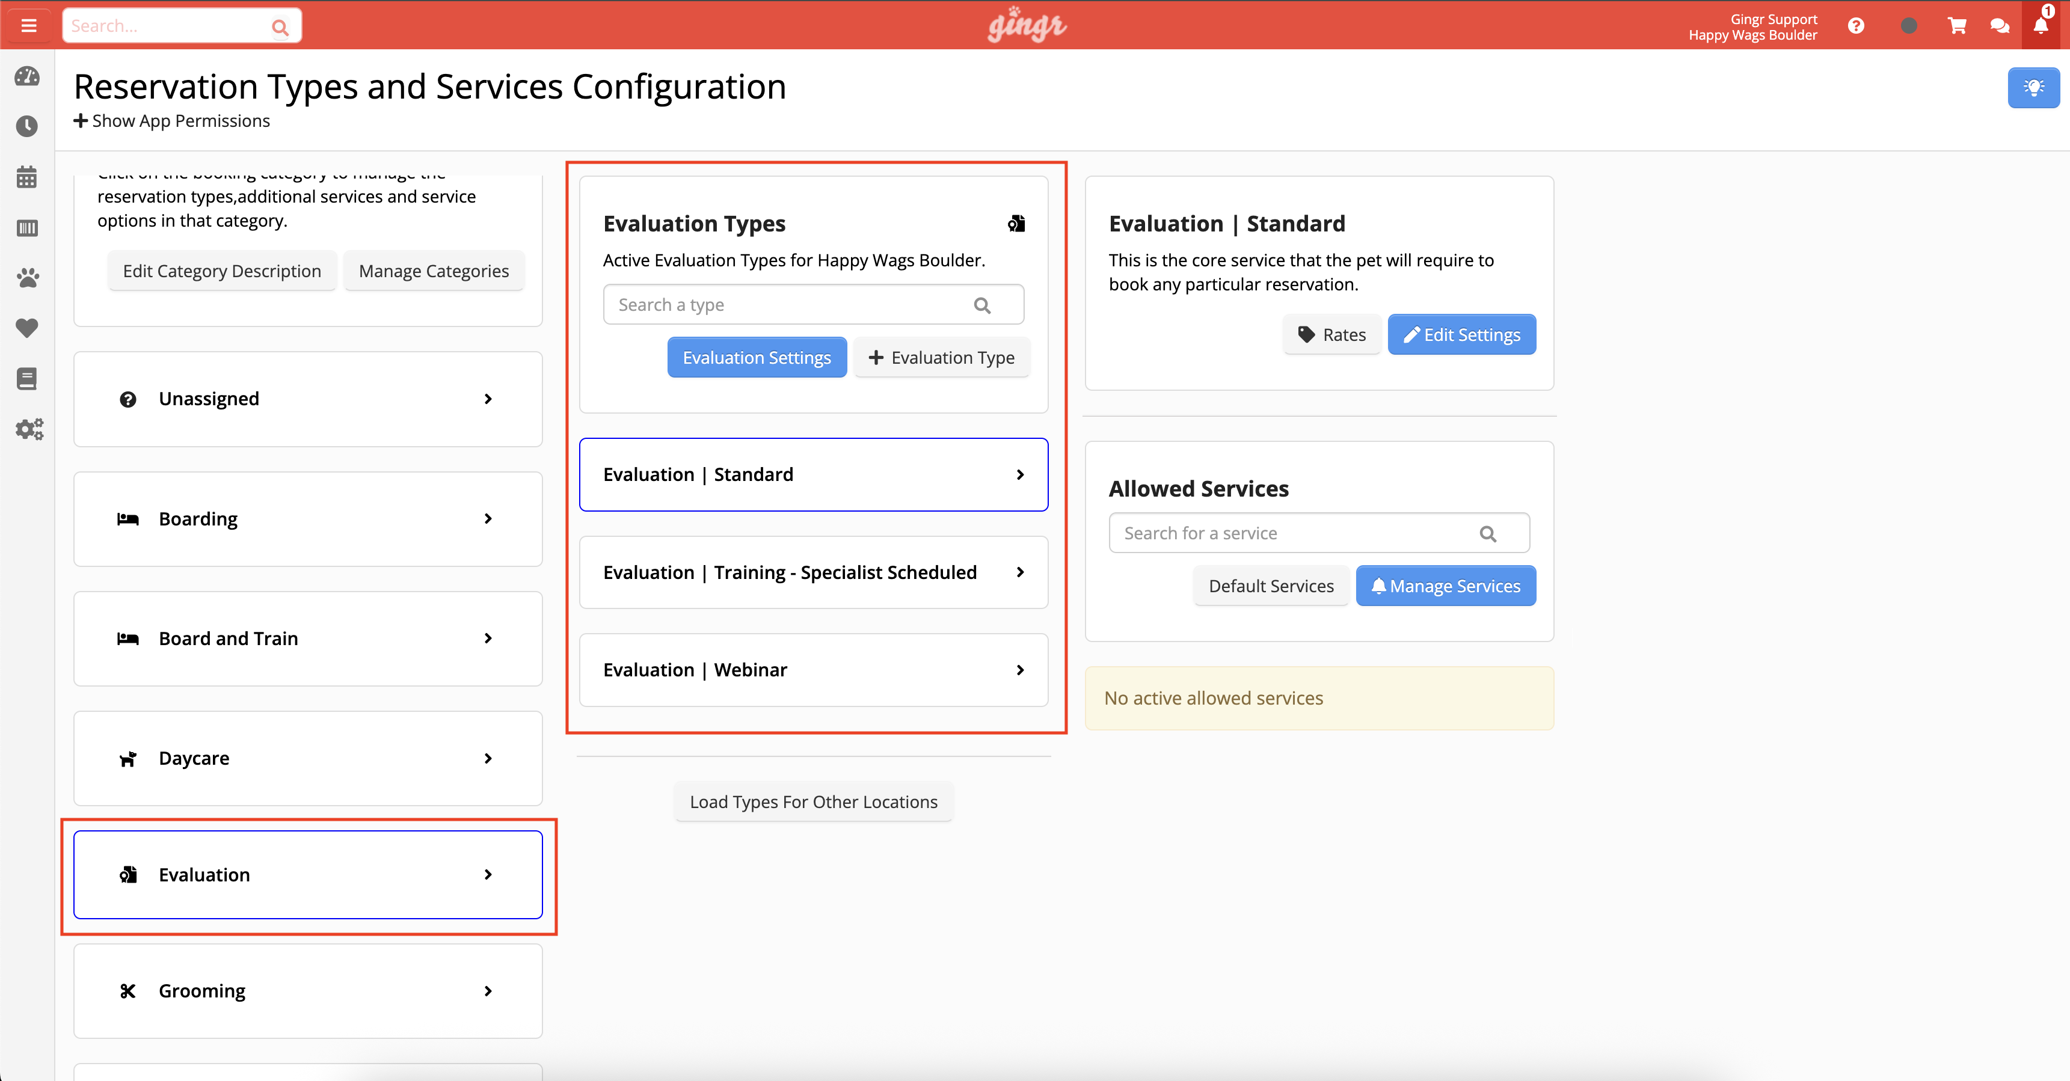Click Manage Categories button
The height and width of the screenshot is (1081, 2070).
pyautogui.click(x=434, y=272)
